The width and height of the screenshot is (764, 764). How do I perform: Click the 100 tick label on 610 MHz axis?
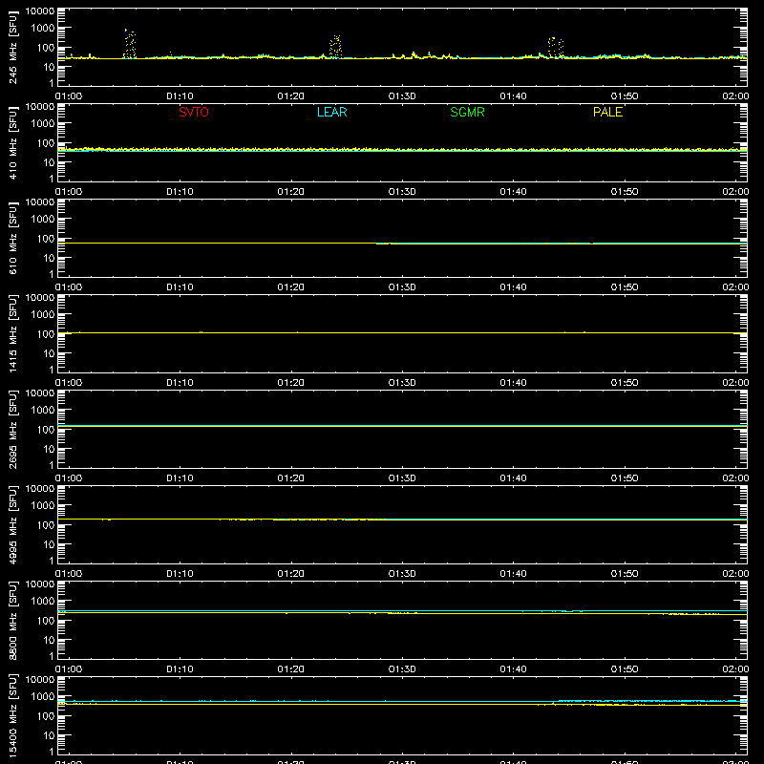click(x=46, y=239)
